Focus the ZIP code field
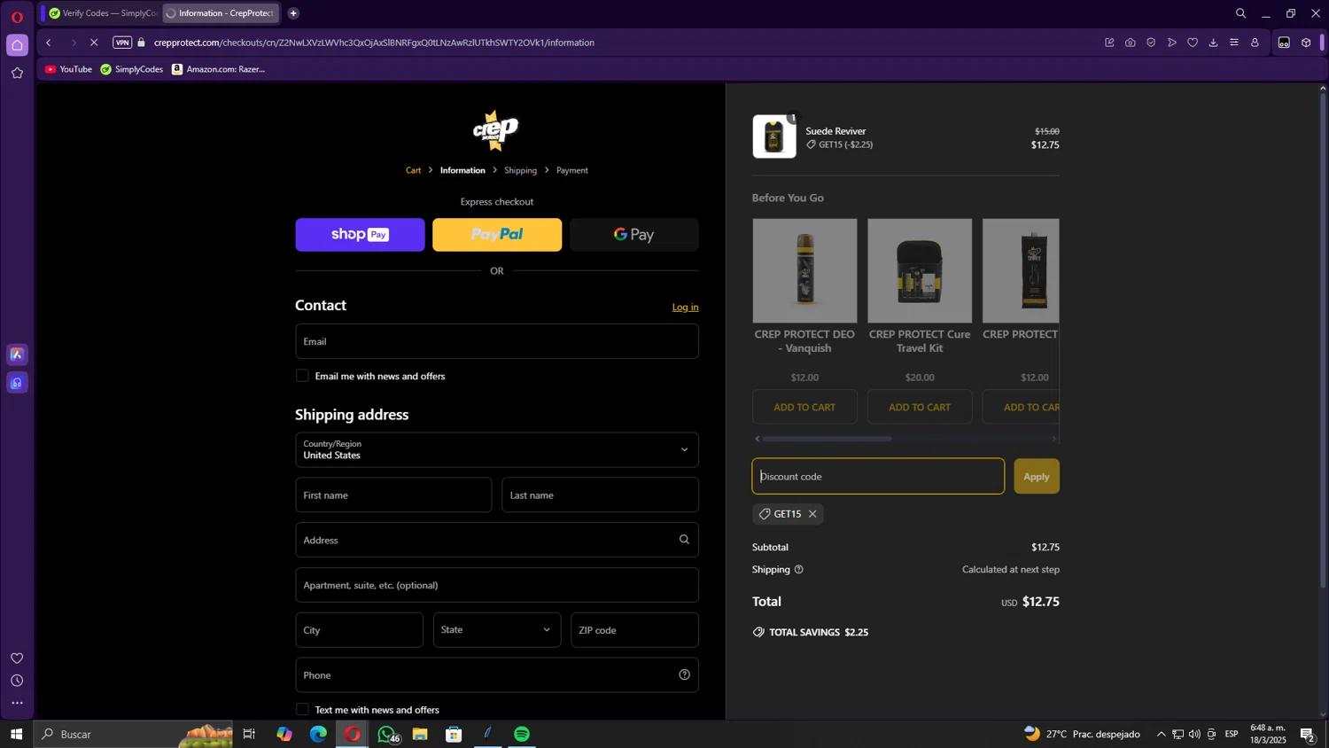Image resolution: width=1329 pixels, height=748 pixels. point(634,630)
